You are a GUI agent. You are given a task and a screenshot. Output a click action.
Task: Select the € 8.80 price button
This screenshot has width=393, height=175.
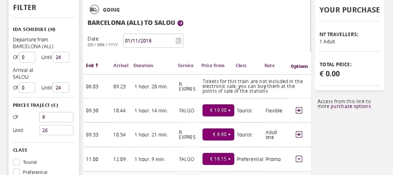coord(218,134)
